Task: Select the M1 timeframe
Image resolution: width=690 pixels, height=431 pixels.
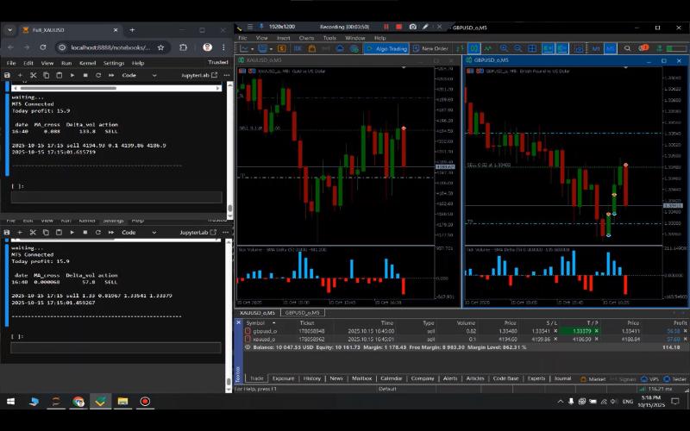Action: click(x=596, y=48)
